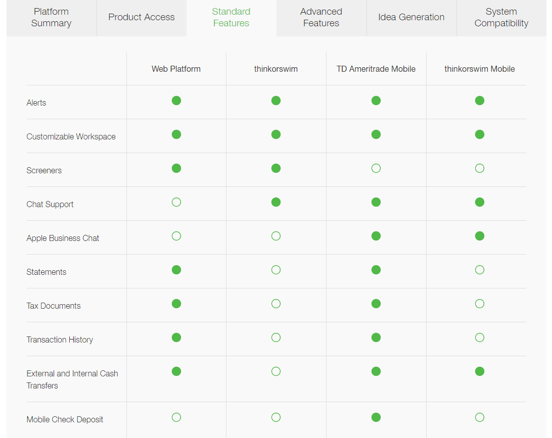Click the filled dot for Alerts under thinkorswim Mobile

tap(480, 101)
